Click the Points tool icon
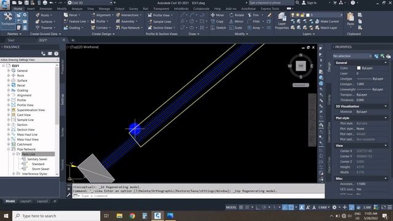Image resolution: width=393 pixels, height=221 pixels. tap(37, 15)
